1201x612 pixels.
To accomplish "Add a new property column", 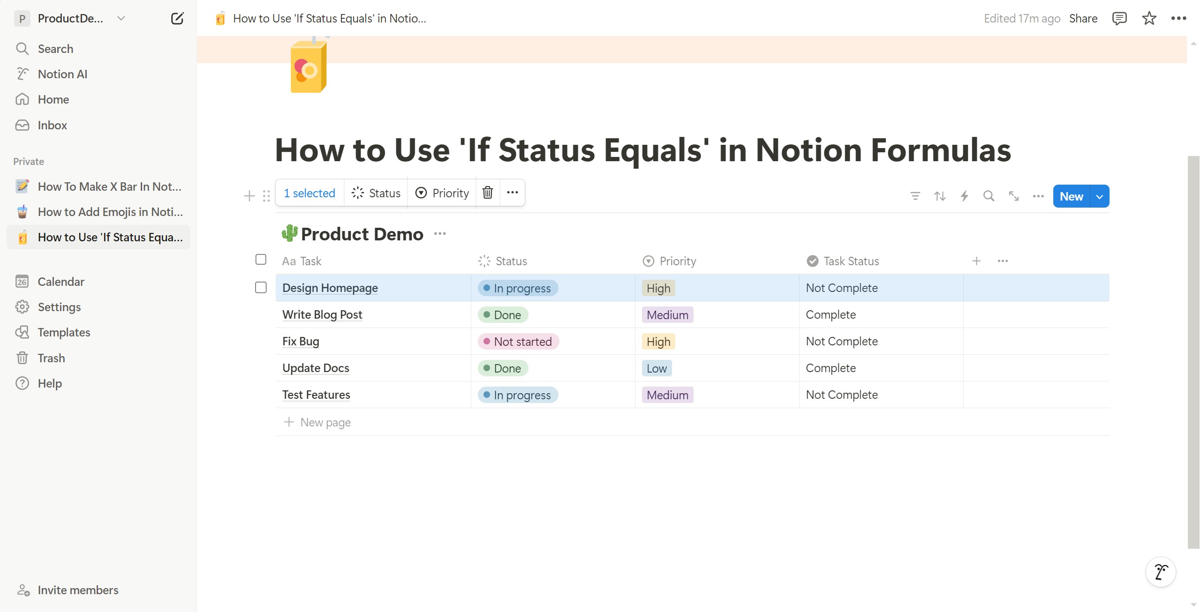I will [976, 261].
